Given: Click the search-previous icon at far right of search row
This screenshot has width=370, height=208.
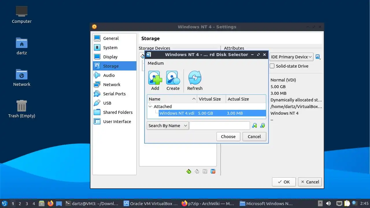Looking at the screenshot, I should (262, 126).
